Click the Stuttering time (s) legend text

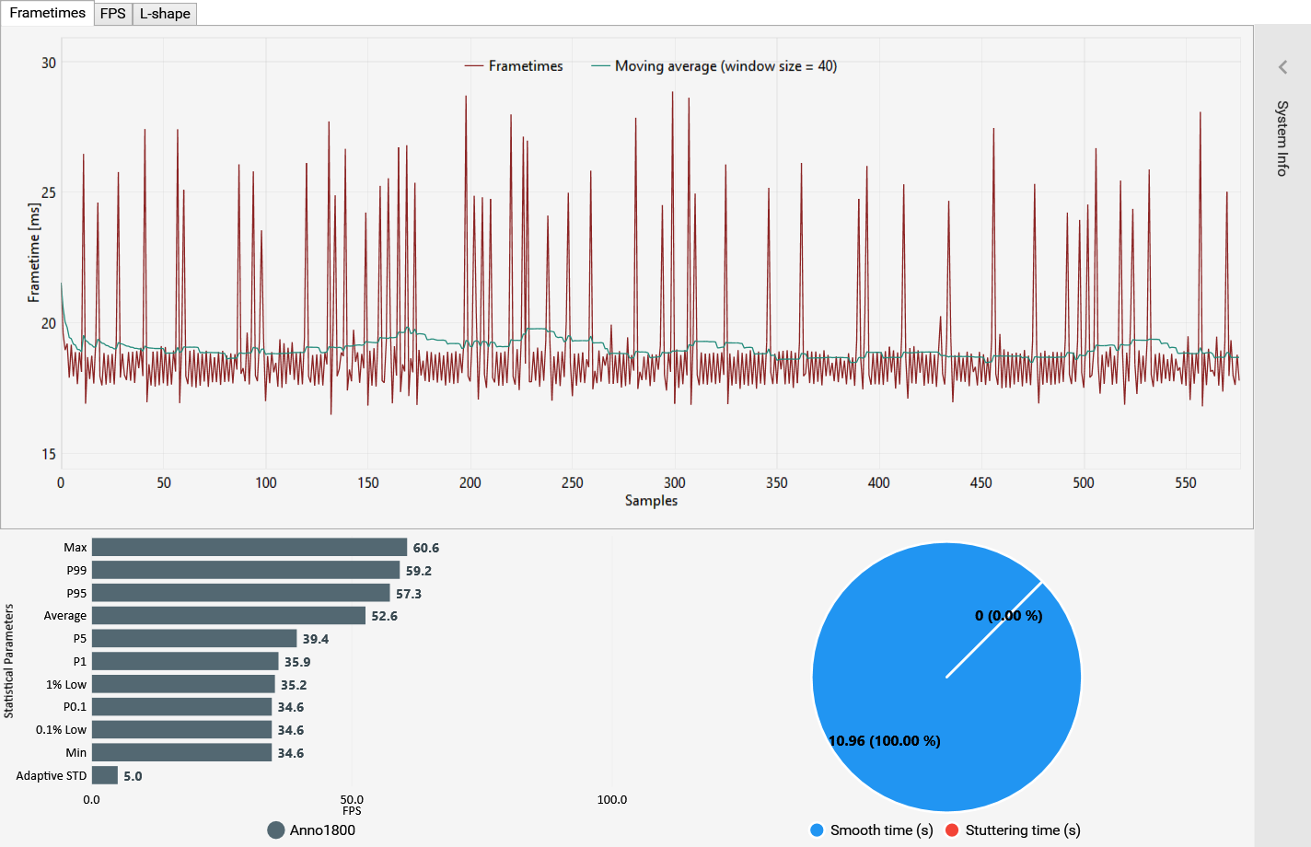click(x=1023, y=830)
